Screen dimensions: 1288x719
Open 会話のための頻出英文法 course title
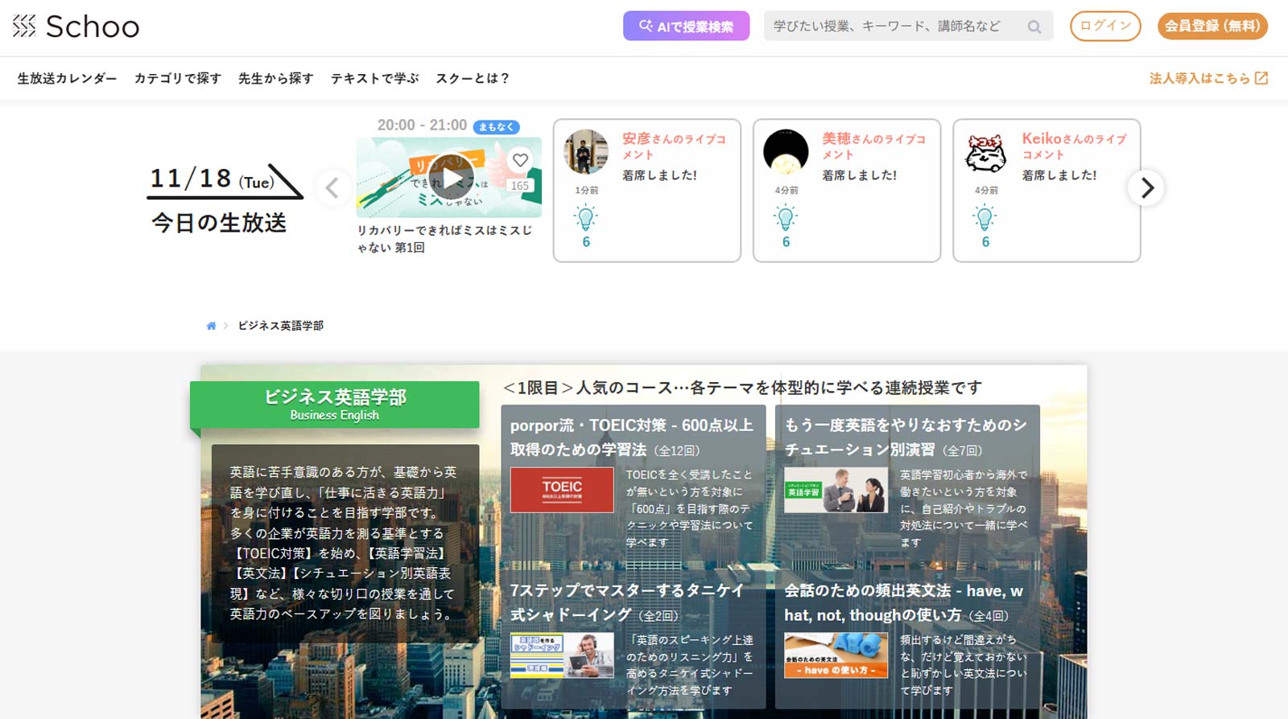[x=904, y=602]
